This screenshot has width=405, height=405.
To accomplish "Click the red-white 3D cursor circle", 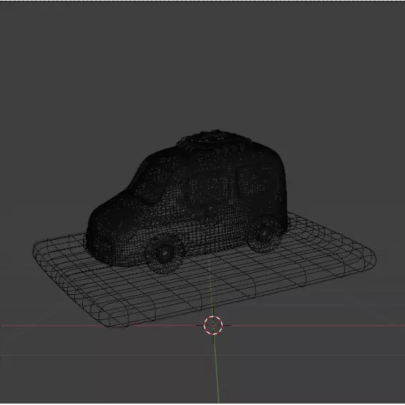I will [x=213, y=325].
